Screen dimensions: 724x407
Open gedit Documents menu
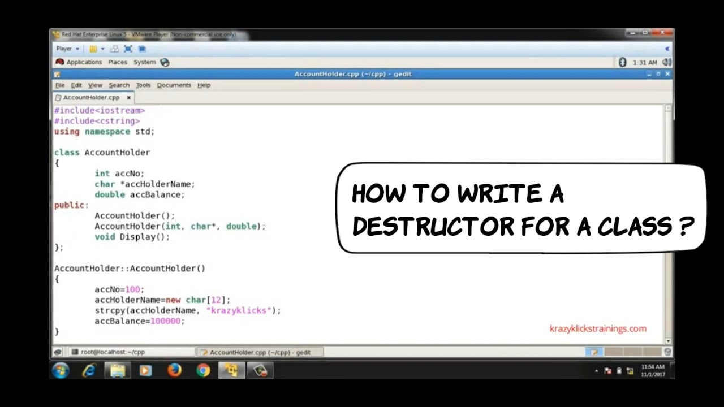click(174, 85)
